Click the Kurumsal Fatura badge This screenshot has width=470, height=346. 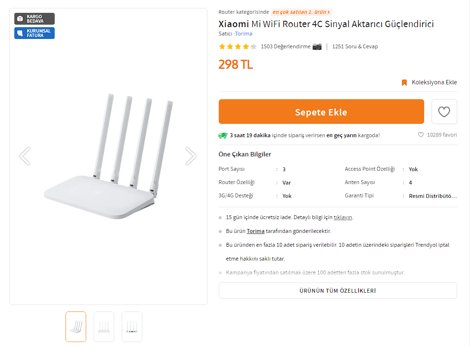[x=34, y=33]
